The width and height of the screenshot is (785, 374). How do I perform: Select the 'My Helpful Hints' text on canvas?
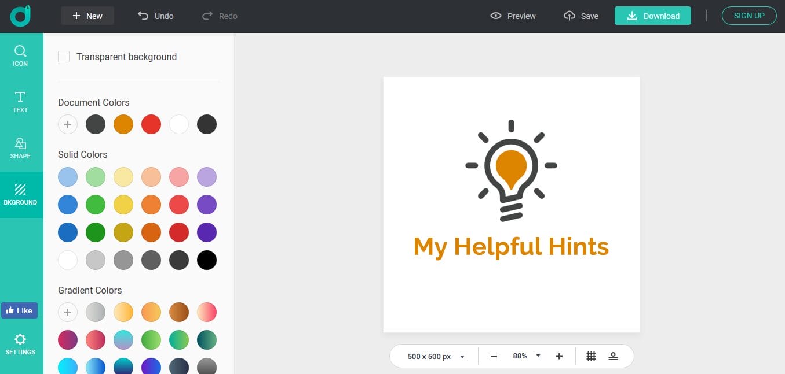pos(511,247)
